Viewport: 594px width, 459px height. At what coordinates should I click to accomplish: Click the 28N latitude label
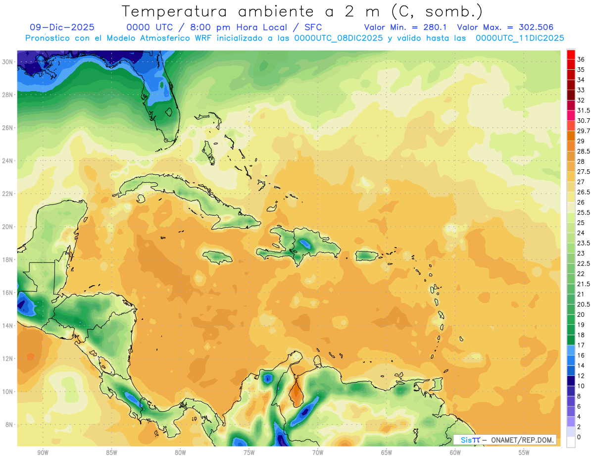coord(7,95)
